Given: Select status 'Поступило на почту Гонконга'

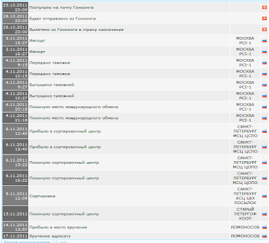Looking at the screenshot, I should (x=61, y=7).
